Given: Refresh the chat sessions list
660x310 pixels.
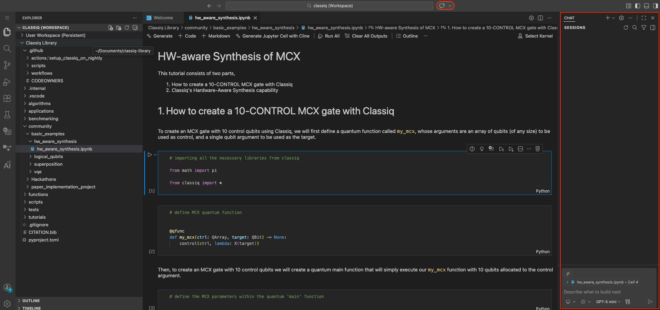Looking at the screenshot, I should pos(626,28).
